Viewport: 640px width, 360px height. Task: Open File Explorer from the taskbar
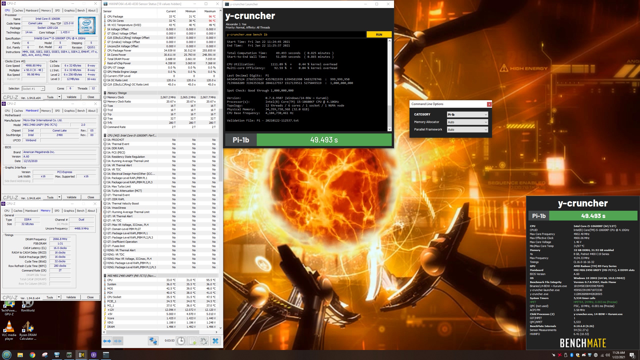(x=20, y=355)
